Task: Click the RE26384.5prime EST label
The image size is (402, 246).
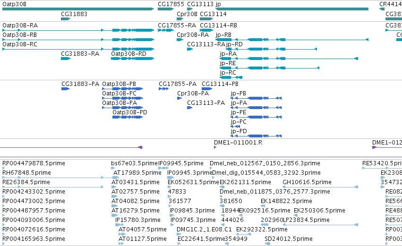Action: click(x=26, y=182)
